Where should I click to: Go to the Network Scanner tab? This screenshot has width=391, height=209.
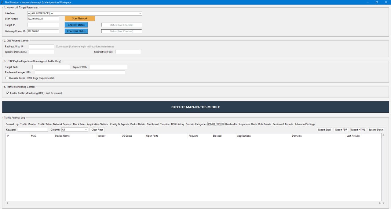(62, 124)
